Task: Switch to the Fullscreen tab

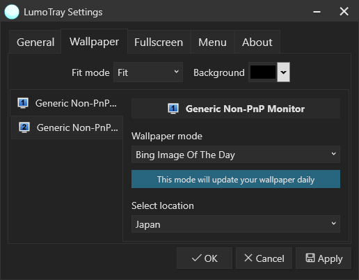Action: tap(159, 42)
